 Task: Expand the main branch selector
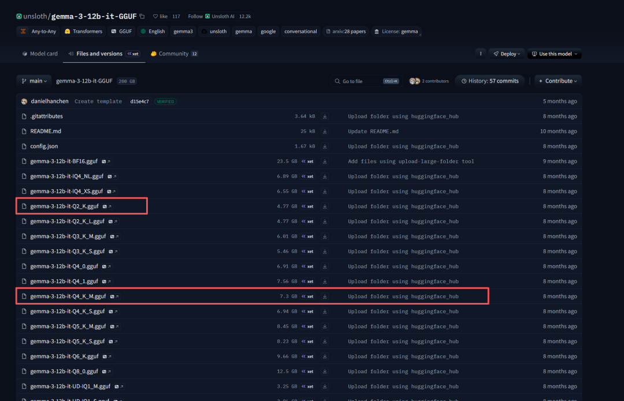(x=34, y=81)
